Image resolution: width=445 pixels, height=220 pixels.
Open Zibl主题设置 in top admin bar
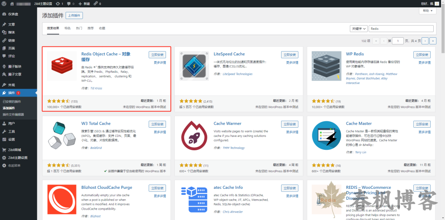(43, 3)
